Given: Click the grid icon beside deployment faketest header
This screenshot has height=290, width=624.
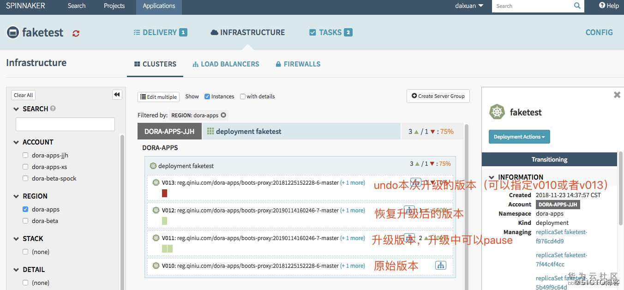Looking at the screenshot, I should click(210, 131).
